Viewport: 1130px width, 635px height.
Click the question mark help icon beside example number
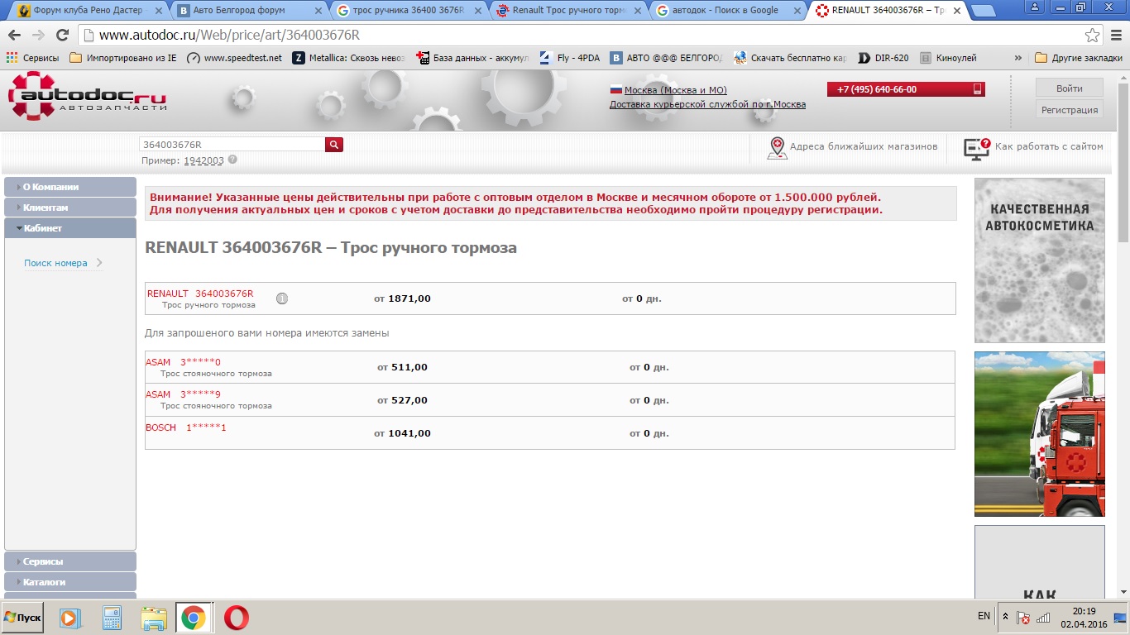(232, 160)
